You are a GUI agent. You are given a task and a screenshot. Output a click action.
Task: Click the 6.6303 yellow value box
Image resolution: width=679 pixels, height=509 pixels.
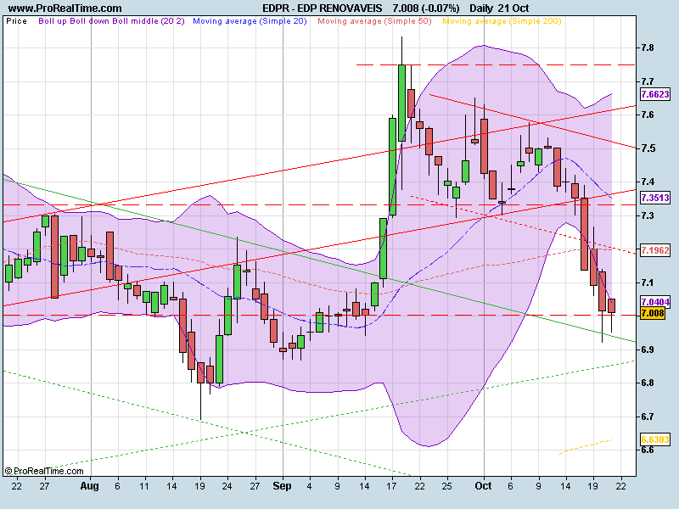(654, 439)
